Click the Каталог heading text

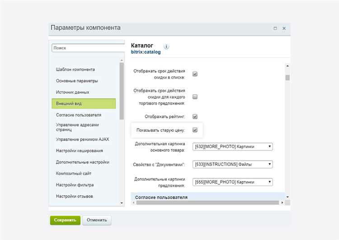[142, 45]
